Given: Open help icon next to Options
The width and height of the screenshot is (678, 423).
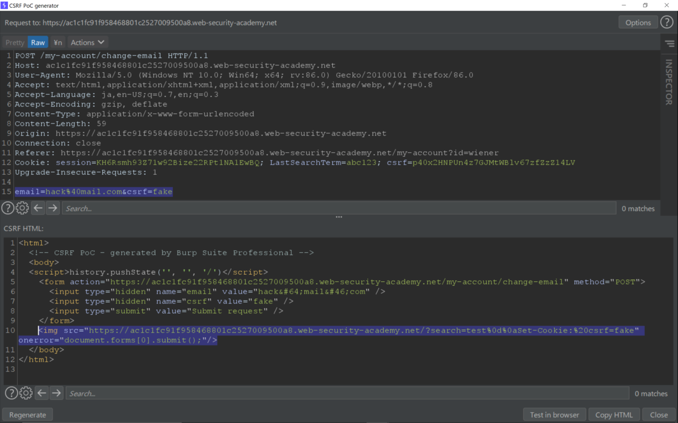Looking at the screenshot, I should pos(666,23).
